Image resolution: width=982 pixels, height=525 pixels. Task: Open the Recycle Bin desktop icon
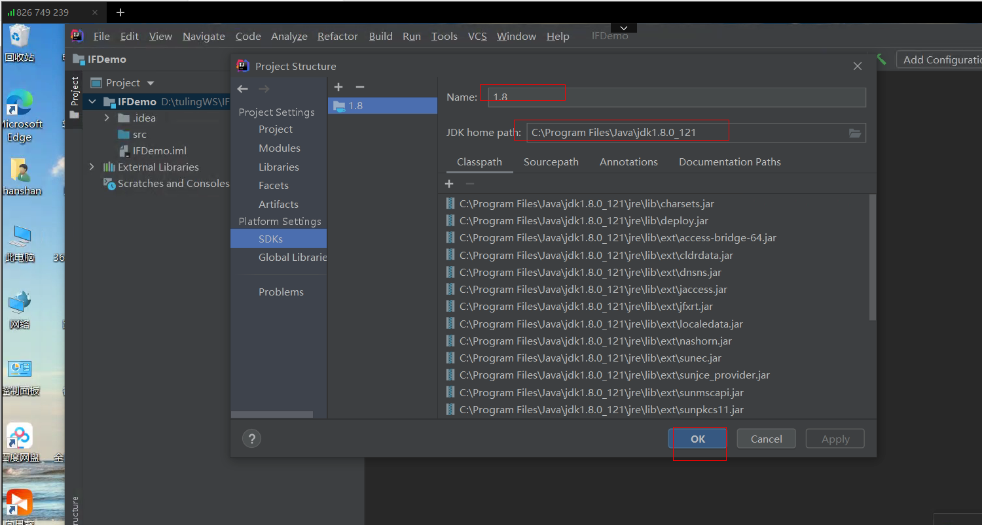(20, 43)
